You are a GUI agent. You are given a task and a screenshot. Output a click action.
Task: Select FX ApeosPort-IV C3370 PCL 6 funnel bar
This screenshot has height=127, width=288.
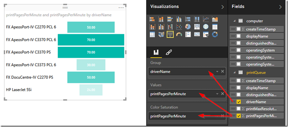[91, 40]
